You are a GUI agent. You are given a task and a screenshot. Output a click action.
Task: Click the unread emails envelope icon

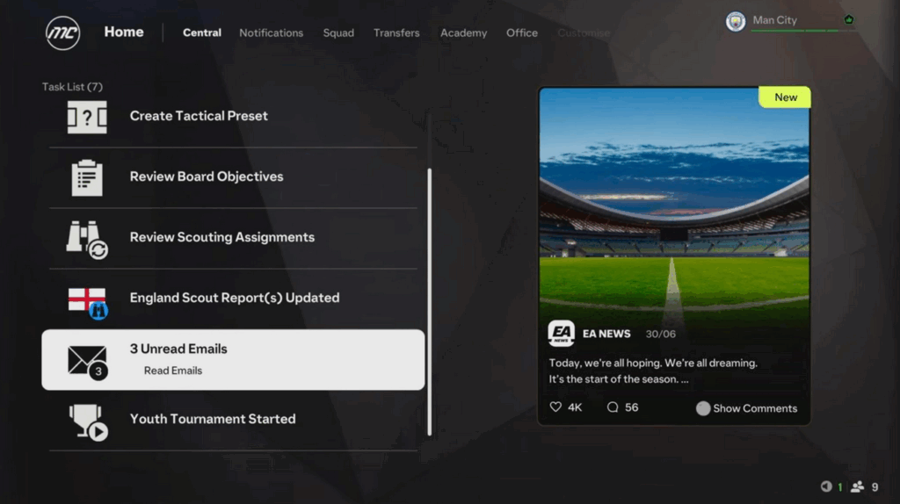pyautogui.click(x=87, y=363)
